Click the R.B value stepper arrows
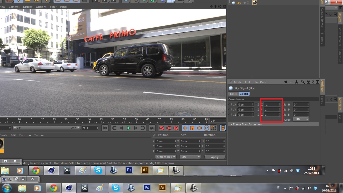 pos(308,115)
